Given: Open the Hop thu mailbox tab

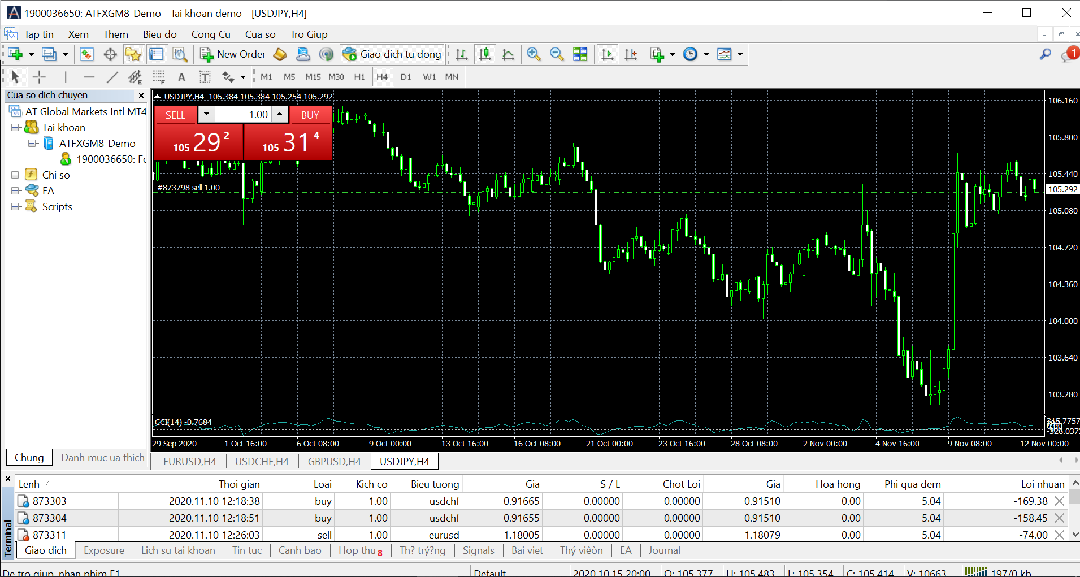Looking at the screenshot, I should (x=360, y=550).
